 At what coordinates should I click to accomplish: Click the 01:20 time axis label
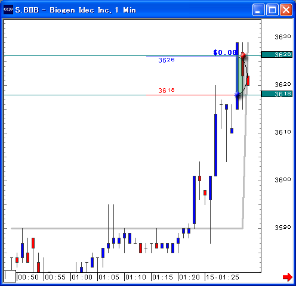(189, 277)
